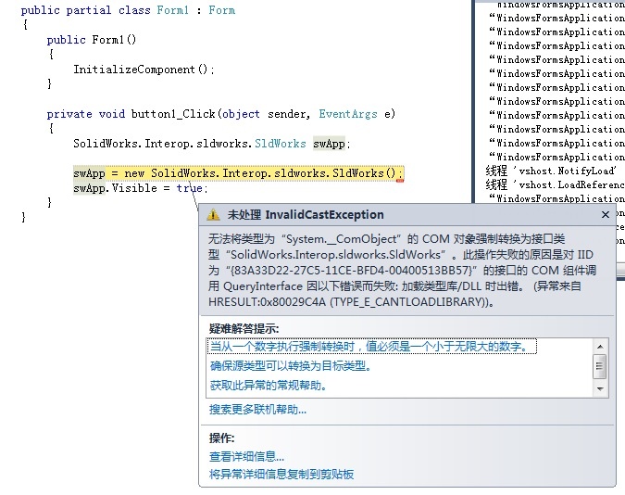
Task: Click the output line 'vshost.LoadReferenc'
Action: (x=555, y=184)
